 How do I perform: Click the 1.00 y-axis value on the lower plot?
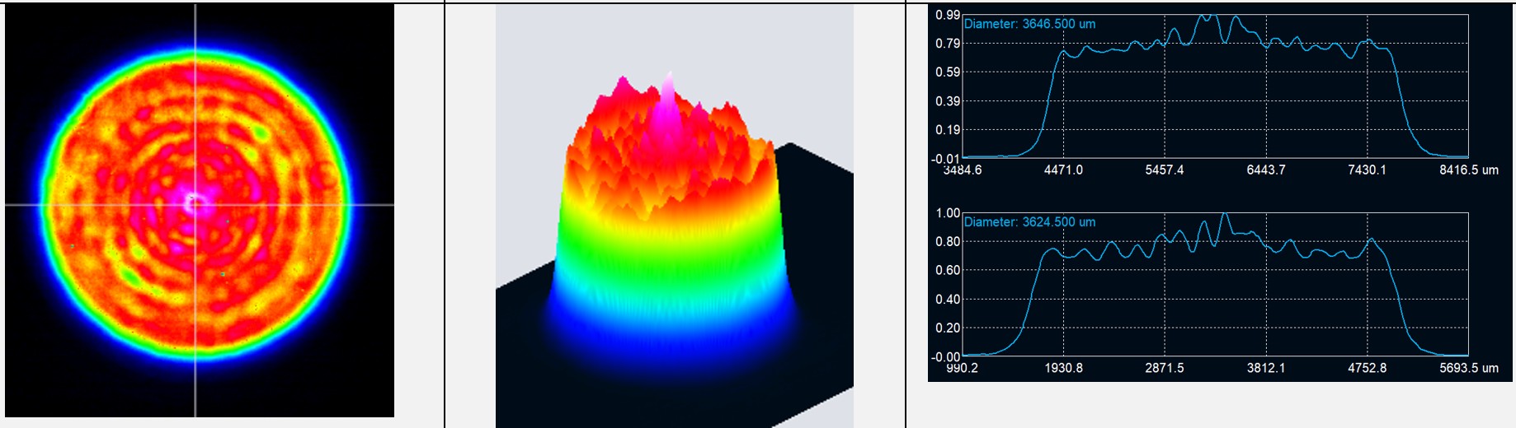(947, 213)
